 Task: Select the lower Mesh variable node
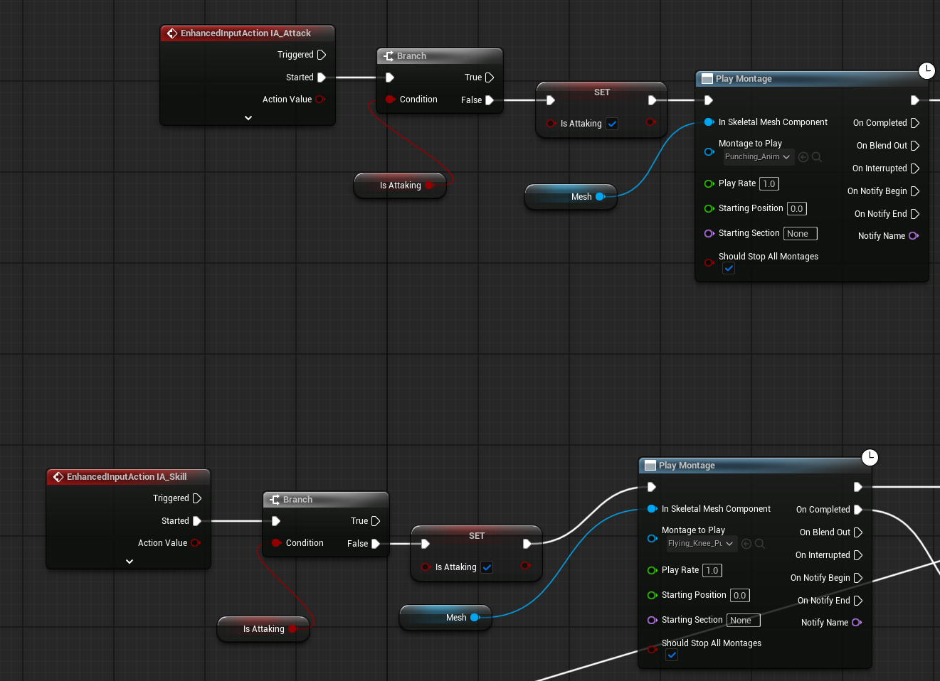(445, 618)
